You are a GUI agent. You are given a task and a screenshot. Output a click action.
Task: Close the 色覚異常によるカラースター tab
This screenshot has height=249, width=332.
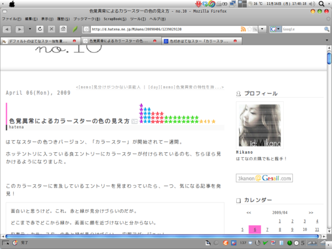click(155, 41)
